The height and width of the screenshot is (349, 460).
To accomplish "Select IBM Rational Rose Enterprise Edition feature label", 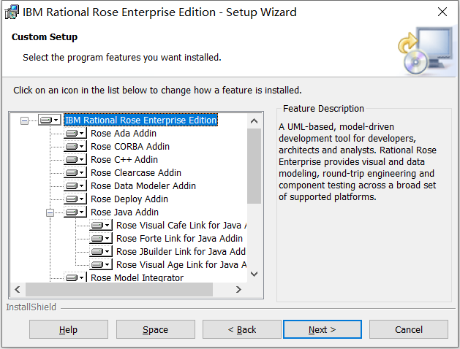I will 141,120.
